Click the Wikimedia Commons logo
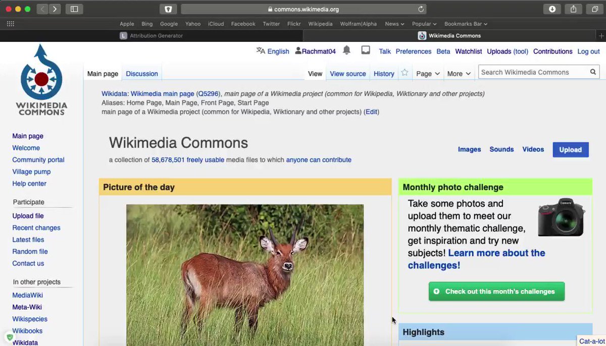 [41, 80]
